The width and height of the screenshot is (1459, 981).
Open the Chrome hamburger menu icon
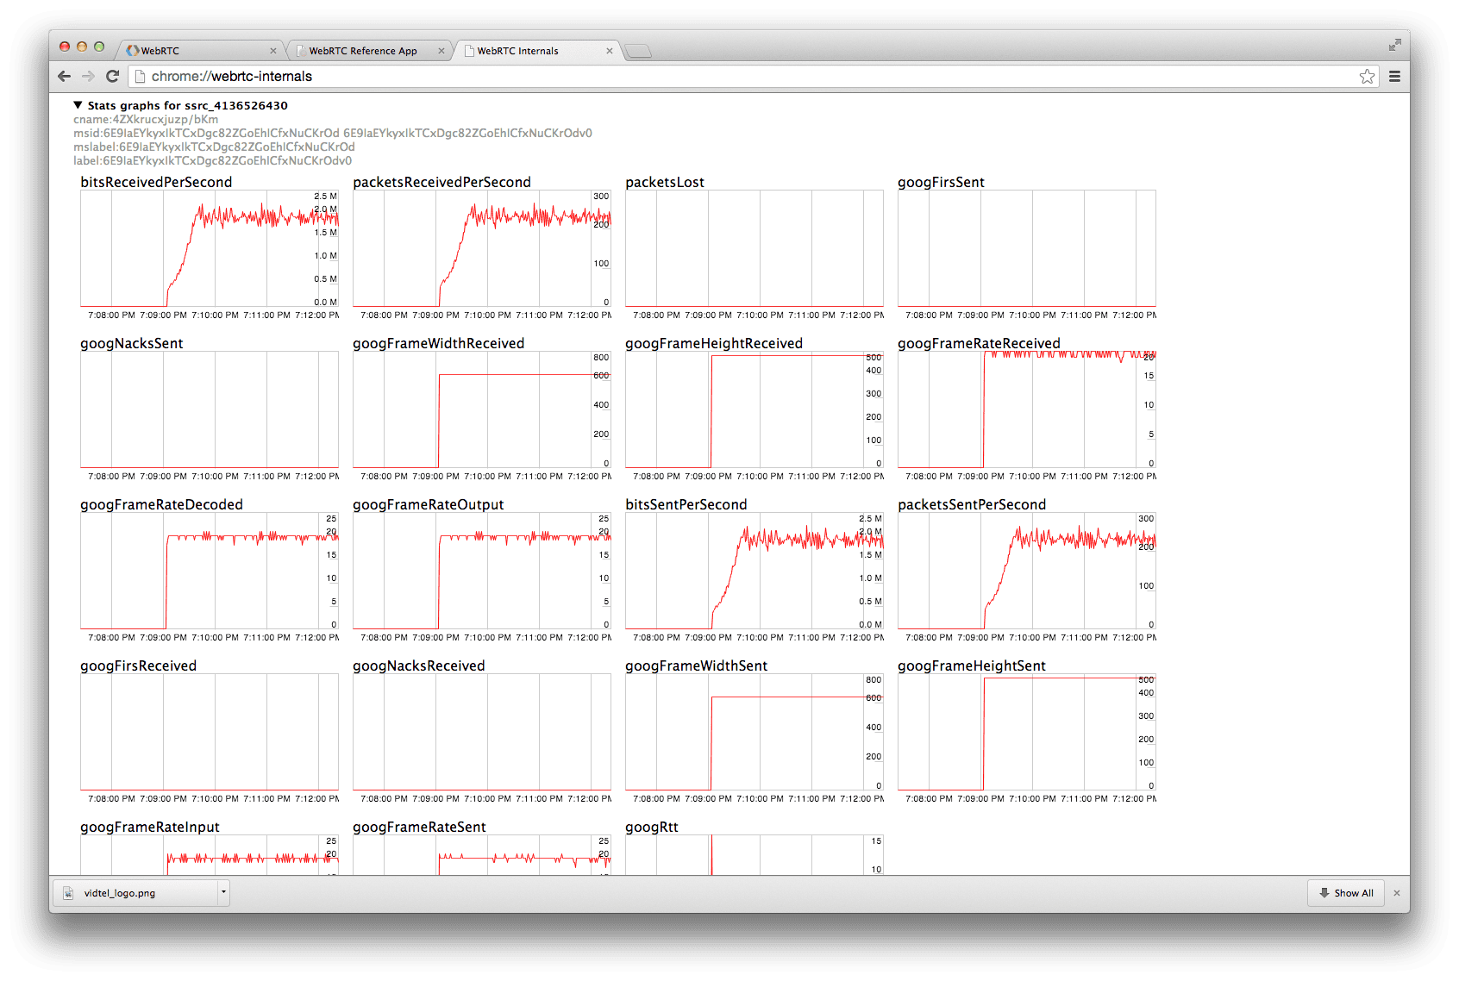[x=1394, y=76]
